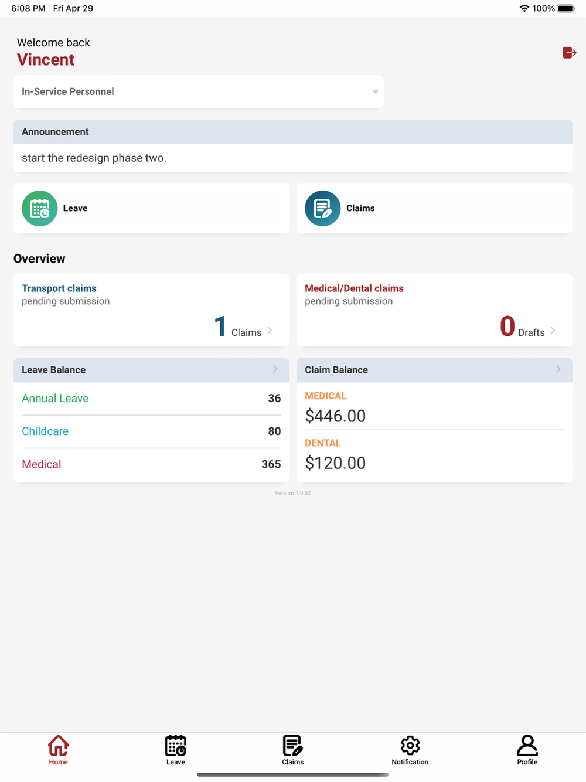The width and height of the screenshot is (586, 782).
Task: Tap the Medical claim balance amount
Action: (335, 416)
